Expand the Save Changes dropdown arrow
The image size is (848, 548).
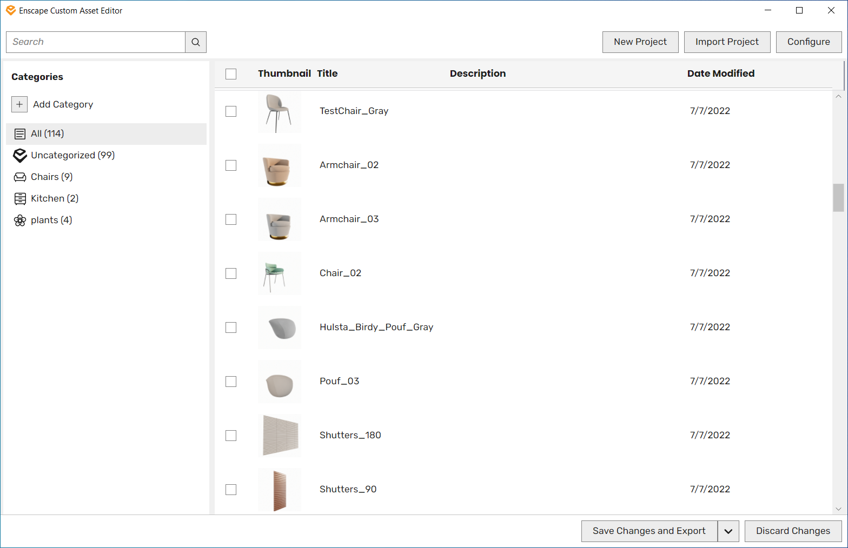pos(728,531)
